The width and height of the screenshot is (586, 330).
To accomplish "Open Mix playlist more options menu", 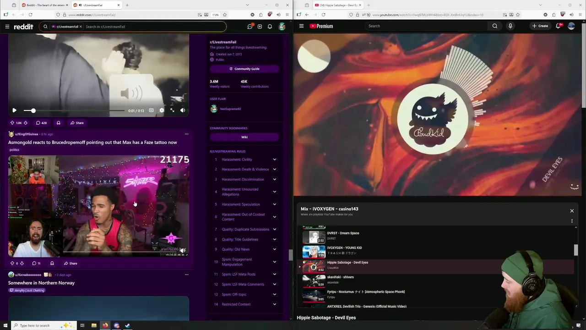I will click(572, 221).
